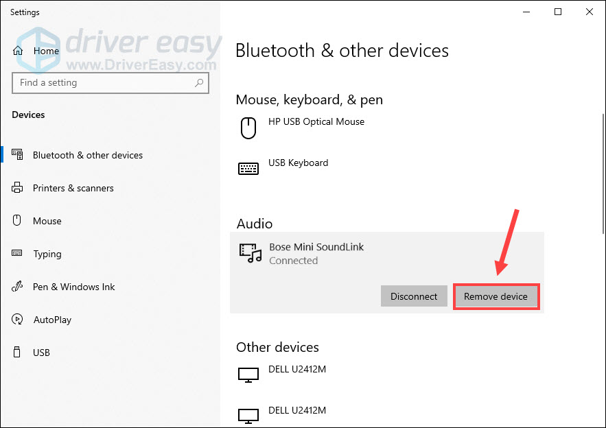Go to the Typing settings page

[47, 254]
